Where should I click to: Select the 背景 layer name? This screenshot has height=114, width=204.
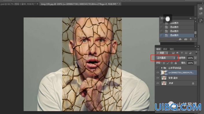coord(171,83)
